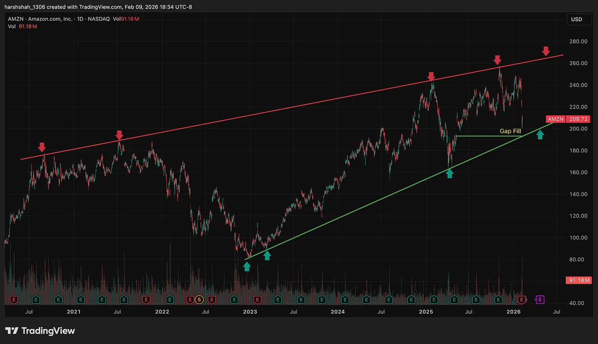598x344 pixels.
Task: Click green earnings marker just after 2024 label
Action: 345,300
